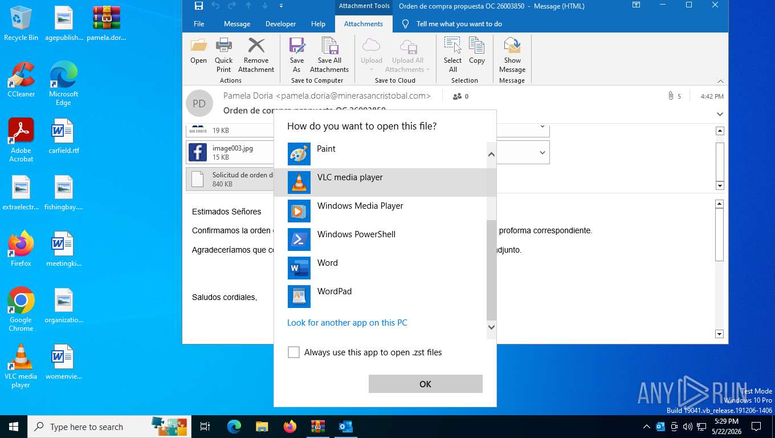Click File Explorer icon in taskbar

262,427
